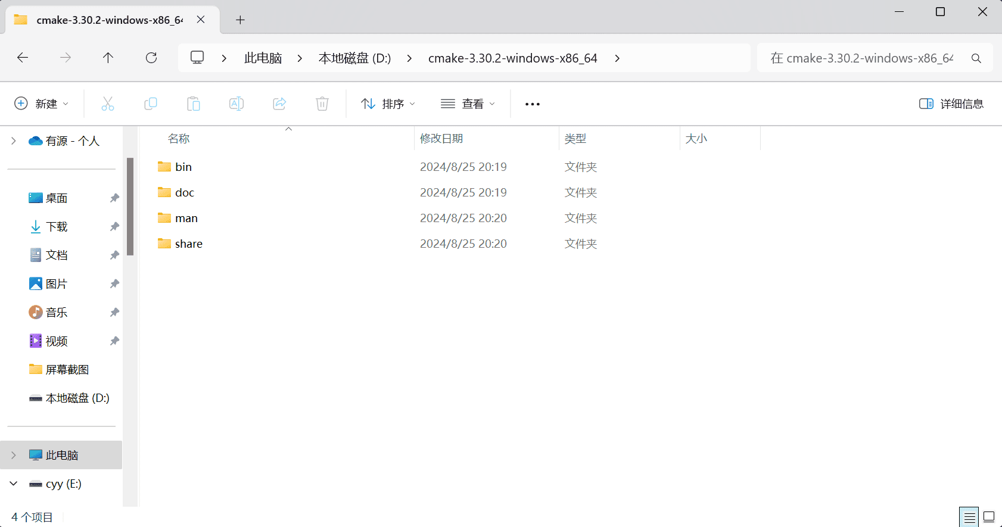Image resolution: width=1002 pixels, height=527 pixels.
Task: Click the man folder icon
Action: click(164, 218)
